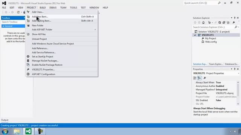Open the BUILD menu
The image size is (241, 135).
43,7
